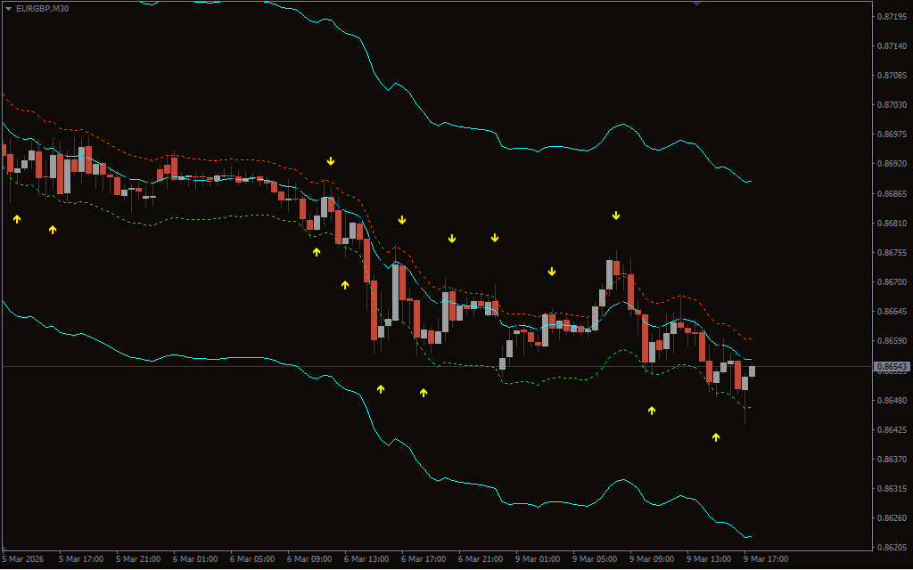Click the lowest yellow up arrow signal
The image size is (913, 570).
(x=716, y=437)
